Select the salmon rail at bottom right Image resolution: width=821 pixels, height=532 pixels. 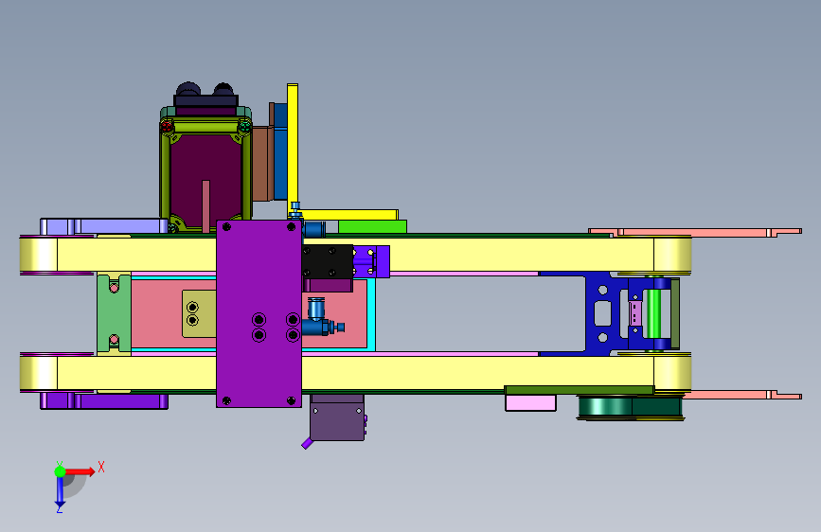click(x=743, y=395)
